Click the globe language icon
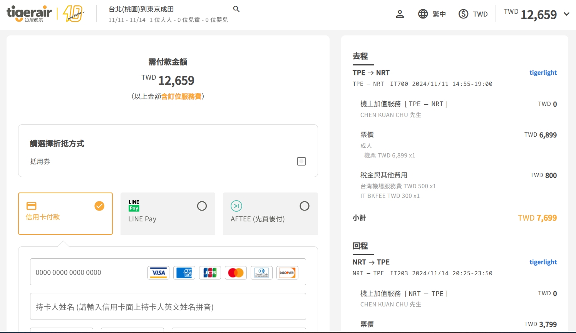The width and height of the screenshot is (576, 333). pyautogui.click(x=423, y=14)
